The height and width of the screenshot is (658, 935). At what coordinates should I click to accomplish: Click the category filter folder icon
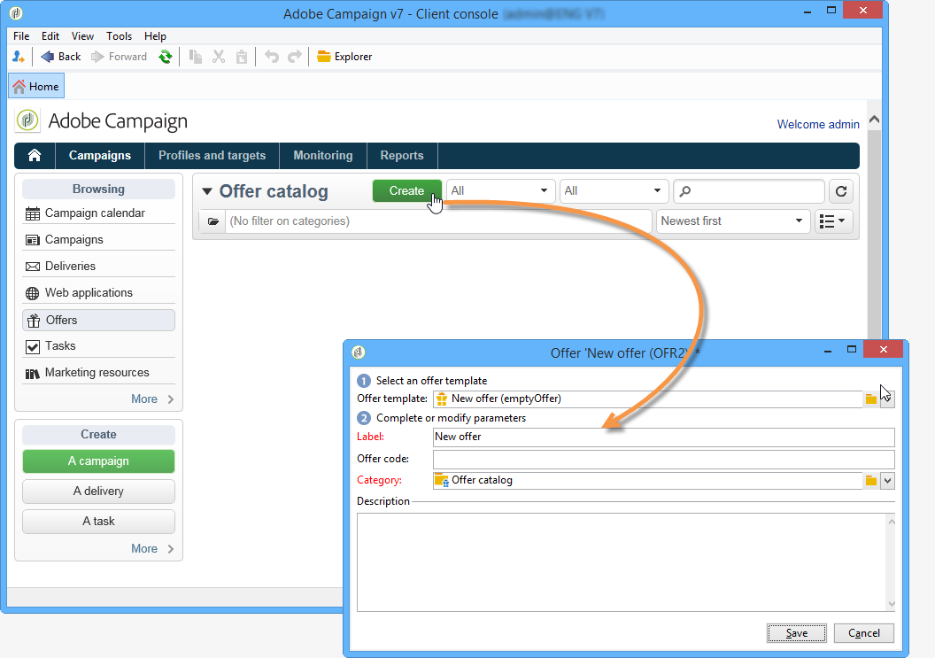[x=212, y=221]
